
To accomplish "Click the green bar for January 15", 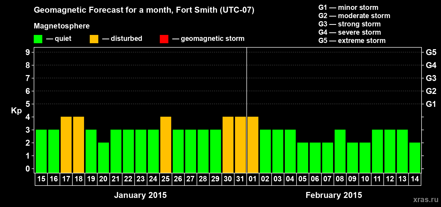I will tap(41, 151).
